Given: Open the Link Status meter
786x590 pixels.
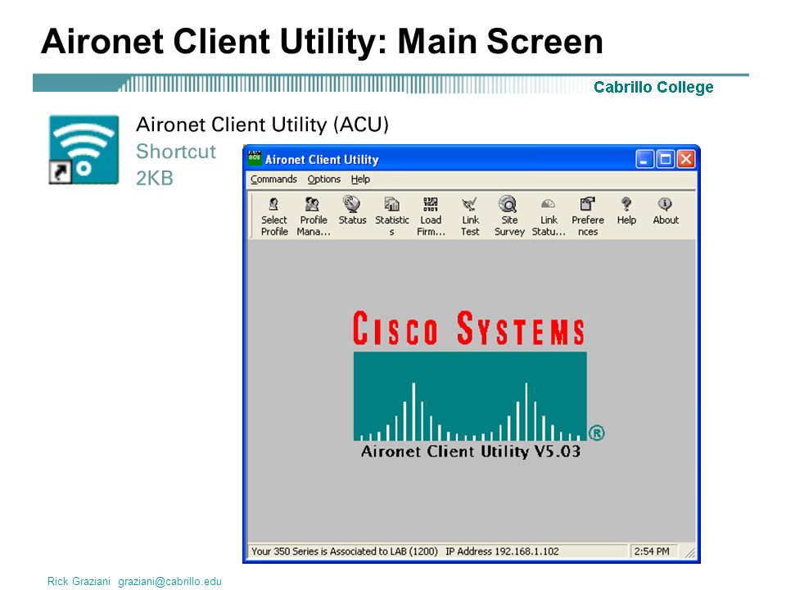Looking at the screenshot, I should 549,216.
